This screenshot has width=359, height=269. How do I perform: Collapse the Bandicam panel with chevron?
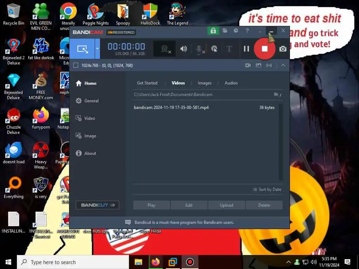pos(283,65)
